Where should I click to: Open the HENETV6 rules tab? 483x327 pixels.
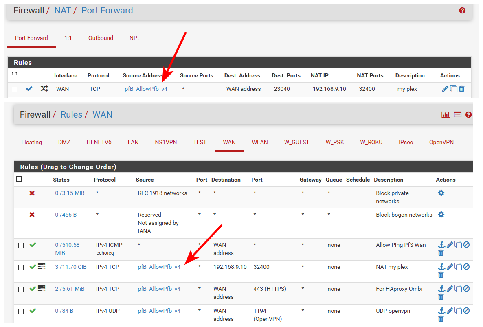(x=99, y=142)
